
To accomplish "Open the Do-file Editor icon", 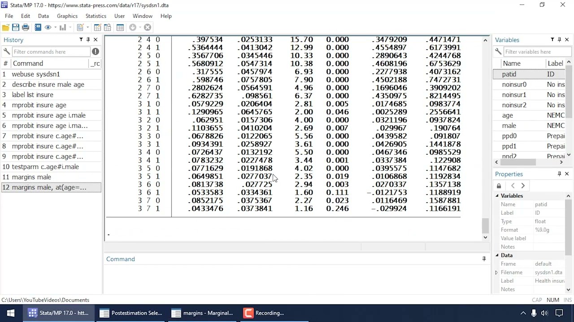I will coord(80,27).
